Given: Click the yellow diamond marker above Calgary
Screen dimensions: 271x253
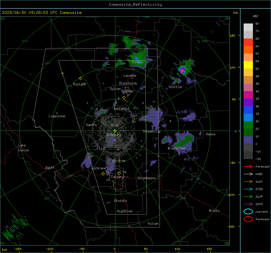Looking at the screenshot, I should point(119,173).
